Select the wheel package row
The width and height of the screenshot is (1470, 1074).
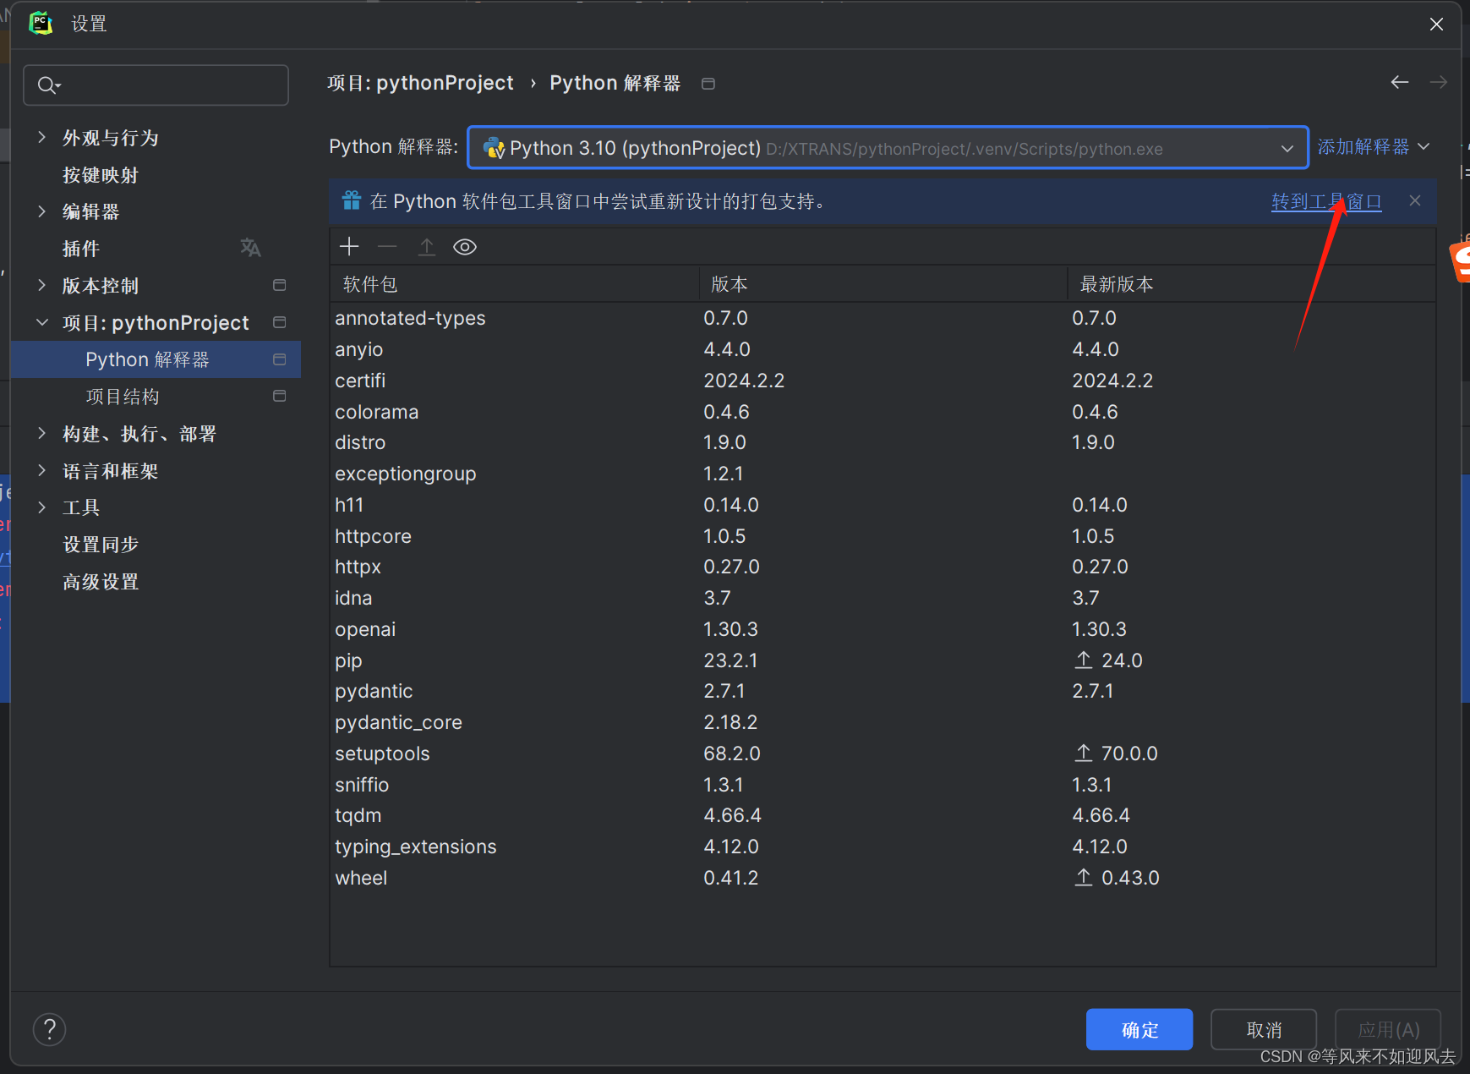click(x=883, y=878)
